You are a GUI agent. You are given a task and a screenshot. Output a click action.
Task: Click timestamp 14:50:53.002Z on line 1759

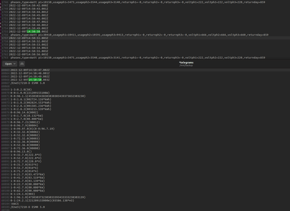click(x=29, y=45)
